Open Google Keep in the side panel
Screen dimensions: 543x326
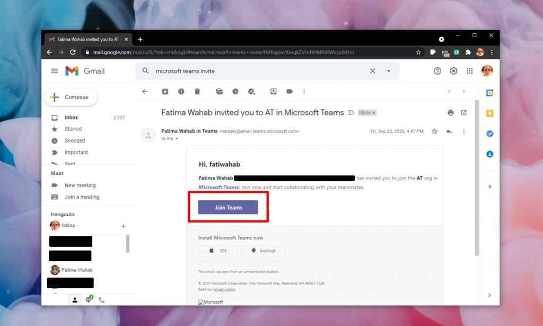coord(489,113)
